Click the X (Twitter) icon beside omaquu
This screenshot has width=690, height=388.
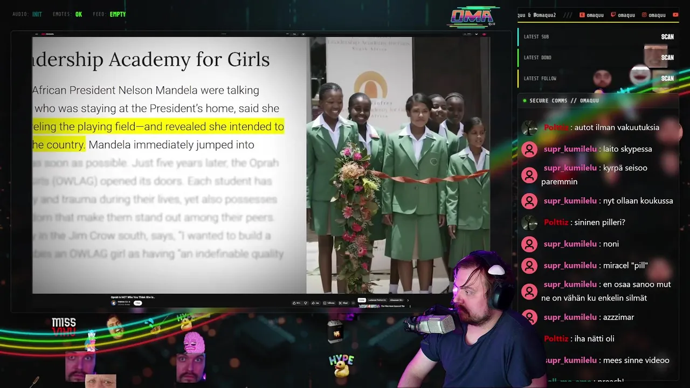(582, 15)
